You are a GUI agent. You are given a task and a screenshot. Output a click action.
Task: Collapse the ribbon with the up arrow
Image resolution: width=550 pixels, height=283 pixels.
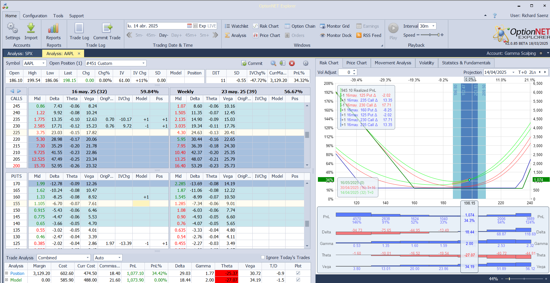(485, 16)
